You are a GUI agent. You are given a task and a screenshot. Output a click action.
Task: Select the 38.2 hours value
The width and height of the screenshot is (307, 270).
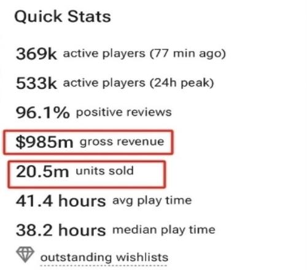click(x=61, y=231)
